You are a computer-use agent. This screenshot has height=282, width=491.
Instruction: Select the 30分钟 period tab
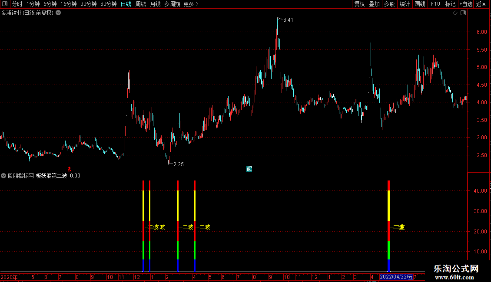(x=88, y=4)
